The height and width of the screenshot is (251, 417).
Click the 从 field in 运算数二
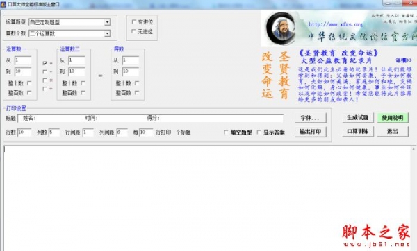point(77,60)
